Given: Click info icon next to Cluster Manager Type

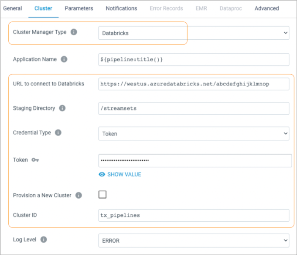Looking at the screenshot, I should point(74,32).
